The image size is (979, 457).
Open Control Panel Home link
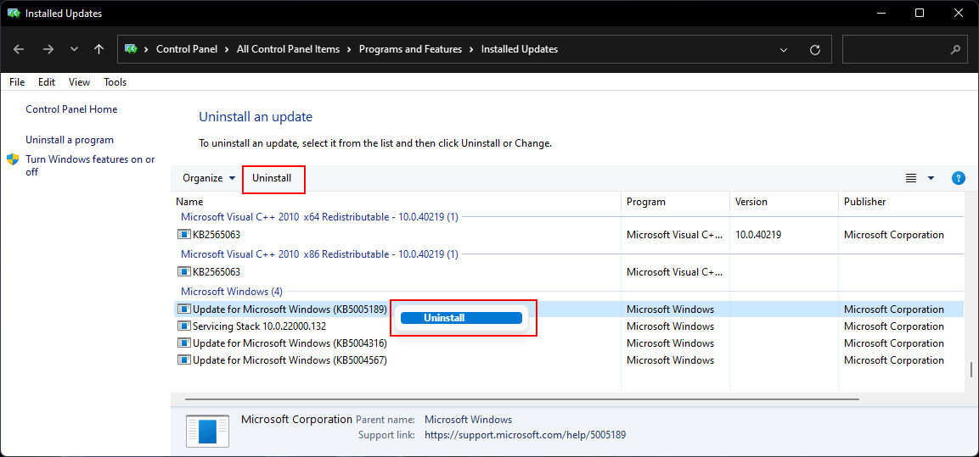coord(71,109)
